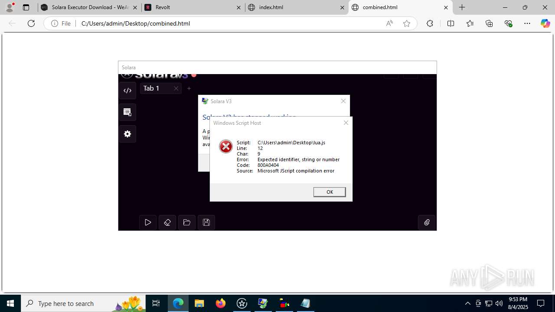
Task: Switch to Revolt browser tab
Action: [x=193, y=7]
